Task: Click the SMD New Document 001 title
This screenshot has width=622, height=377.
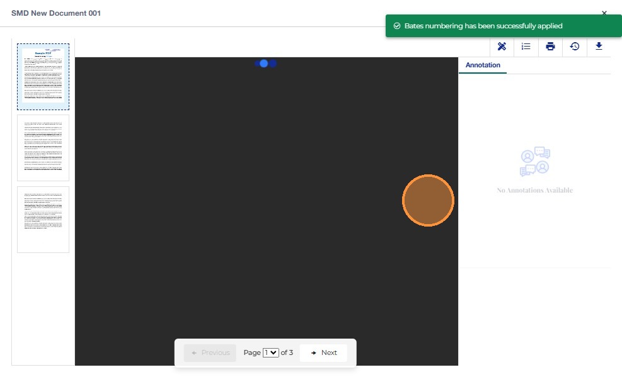Action: click(56, 13)
